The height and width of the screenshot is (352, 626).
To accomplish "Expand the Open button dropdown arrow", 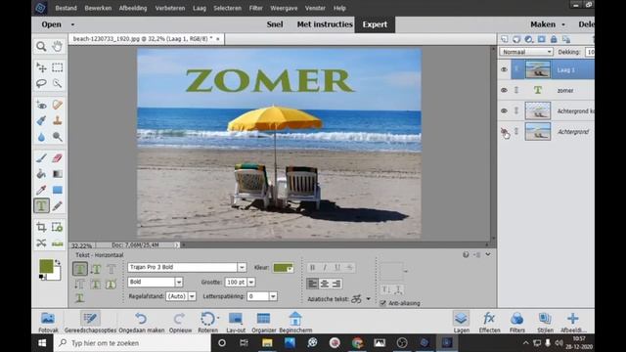I will [x=72, y=24].
